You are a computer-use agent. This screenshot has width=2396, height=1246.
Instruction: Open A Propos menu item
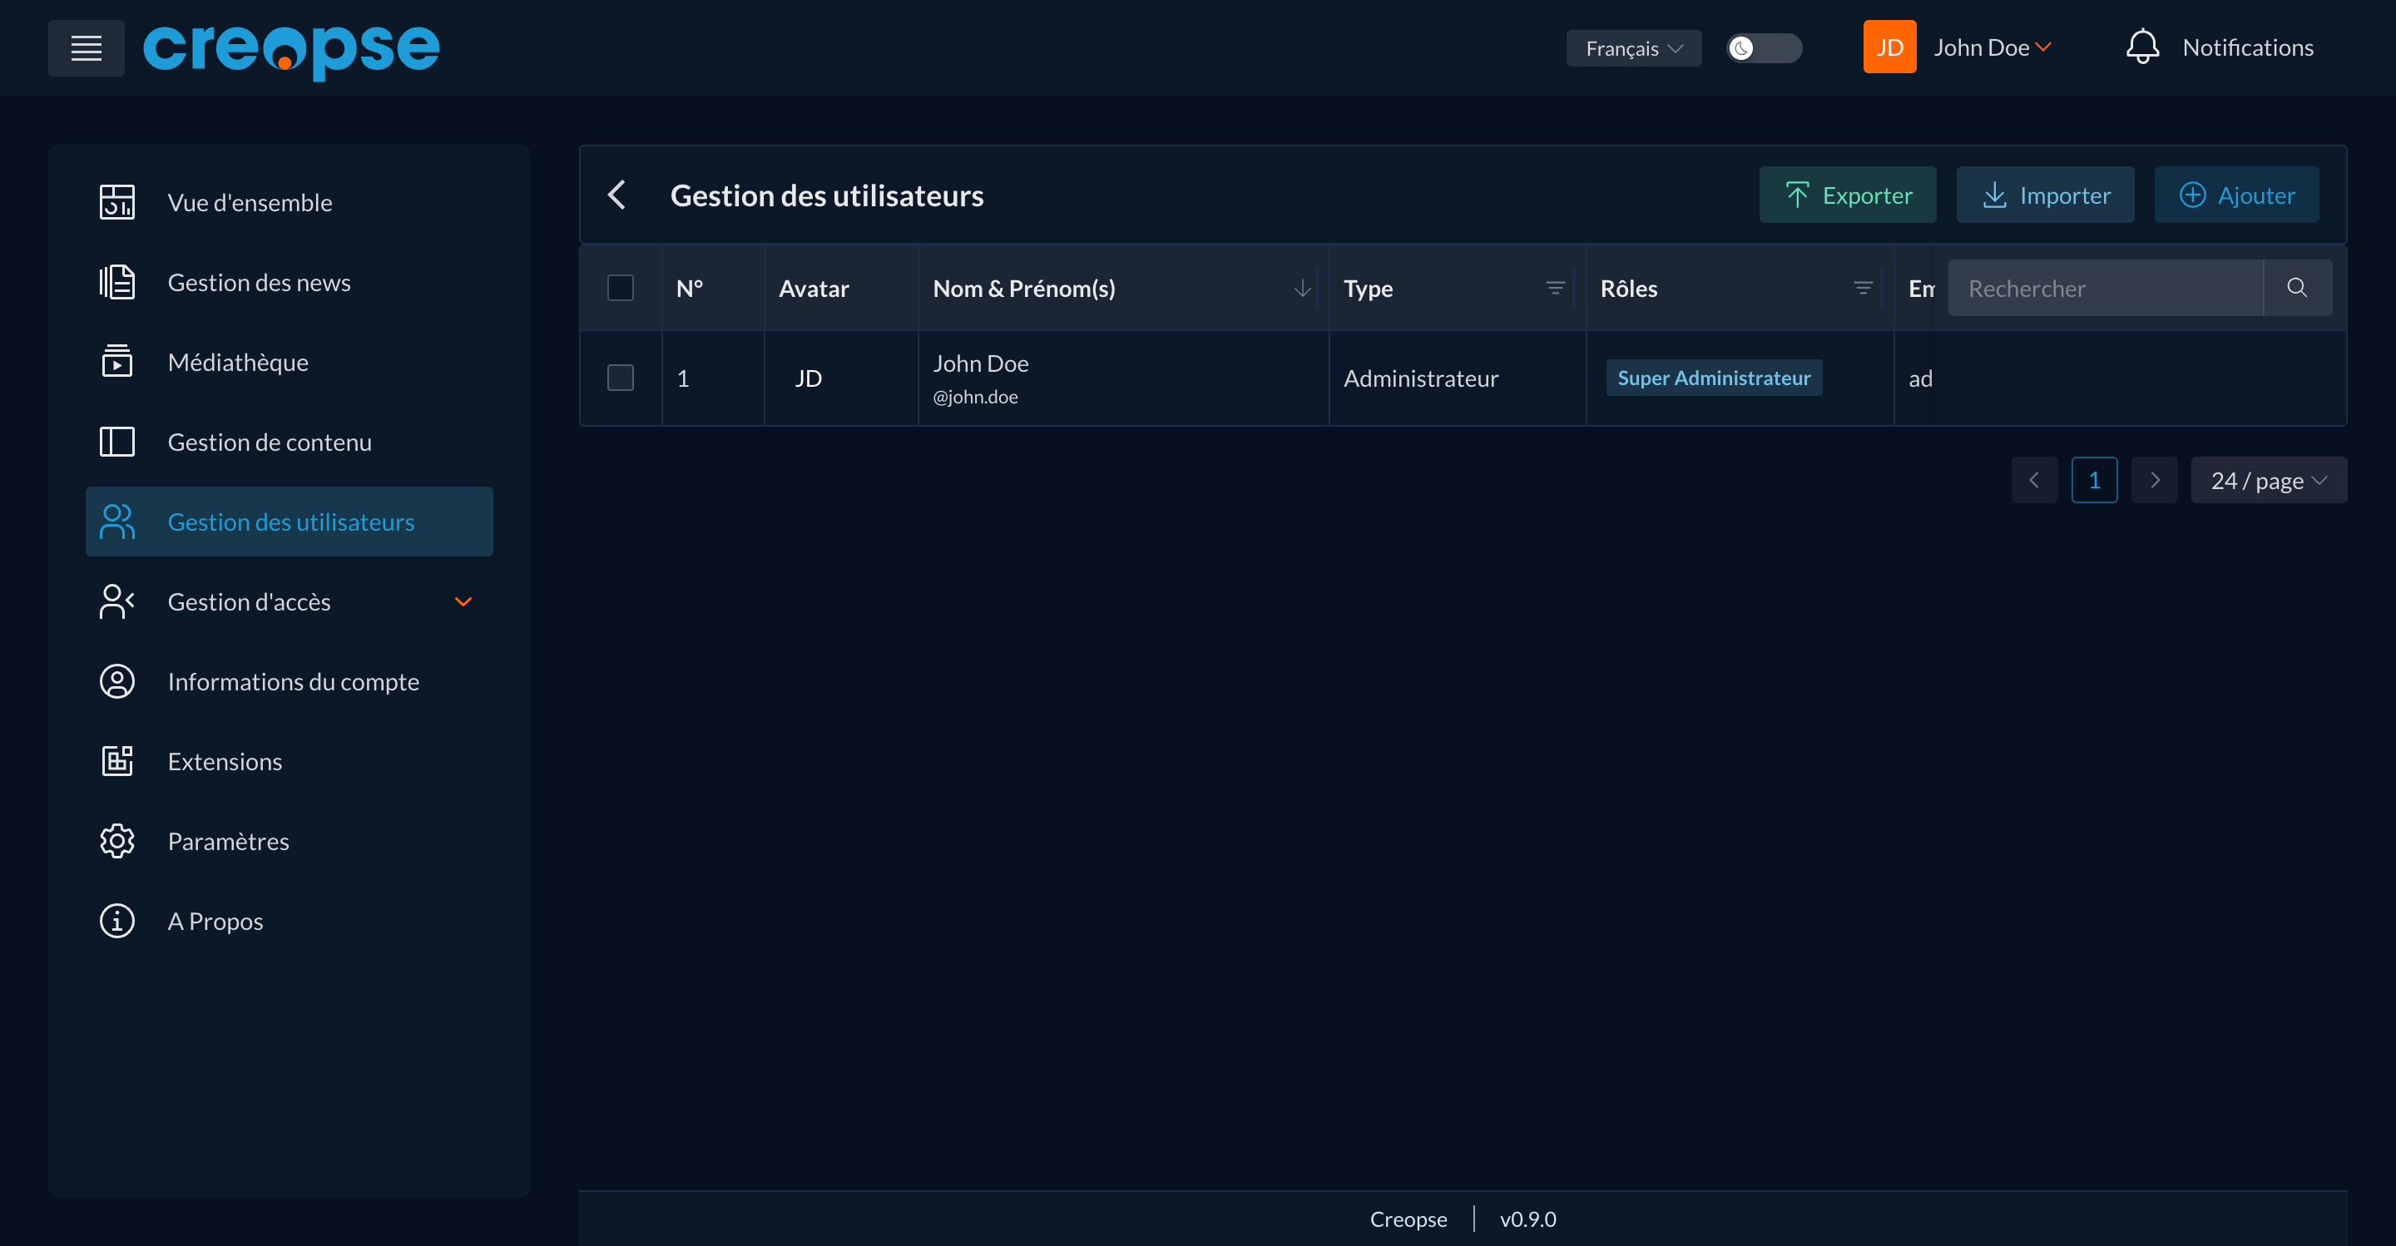coord(290,922)
